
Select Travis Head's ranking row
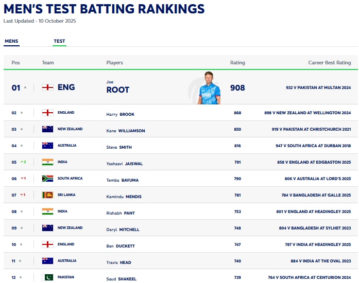click(179, 261)
